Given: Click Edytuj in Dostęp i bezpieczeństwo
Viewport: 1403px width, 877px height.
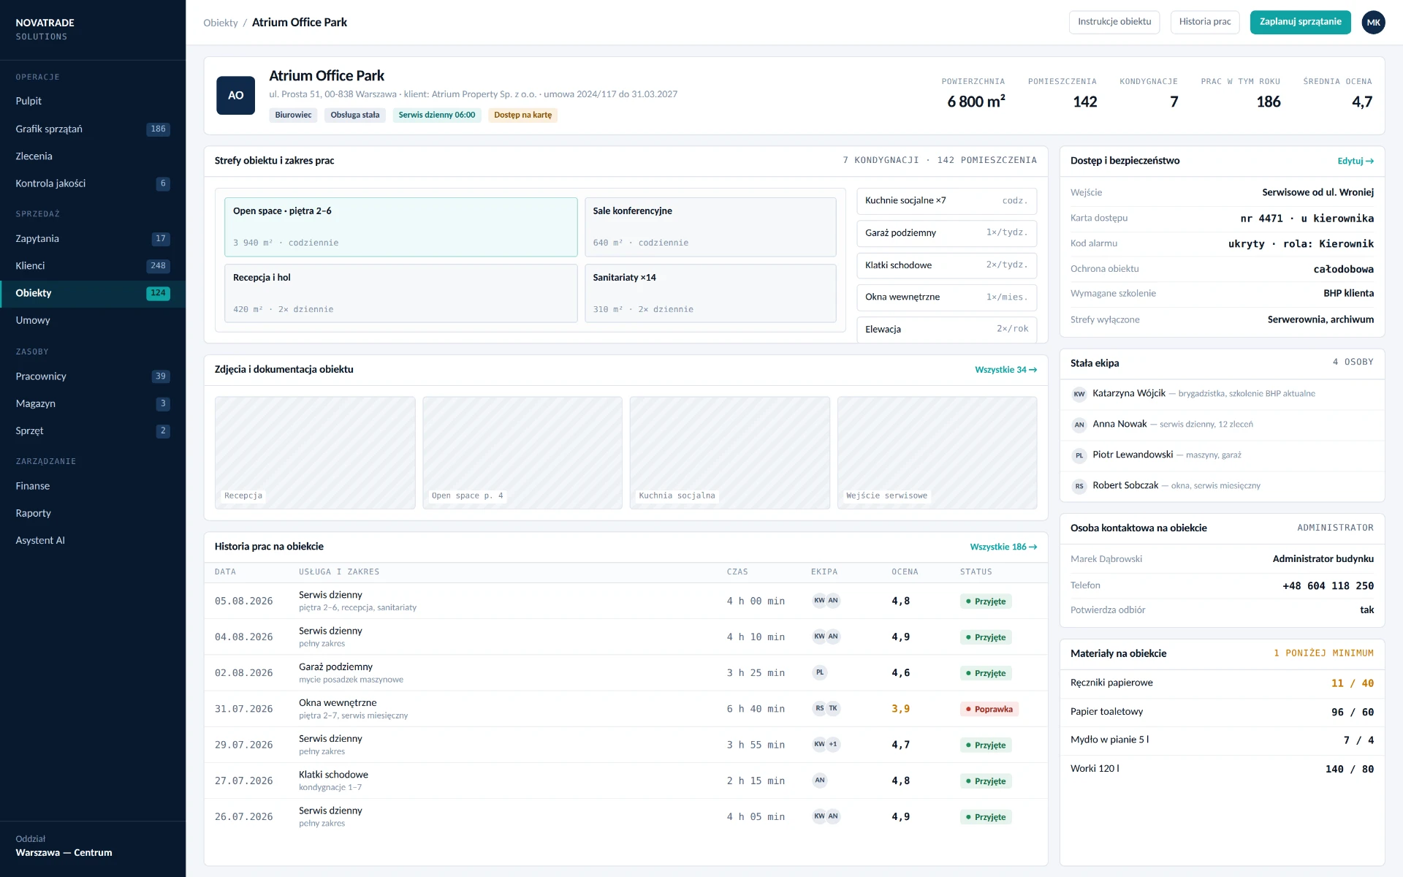Looking at the screenshot, I should 1356,161.
